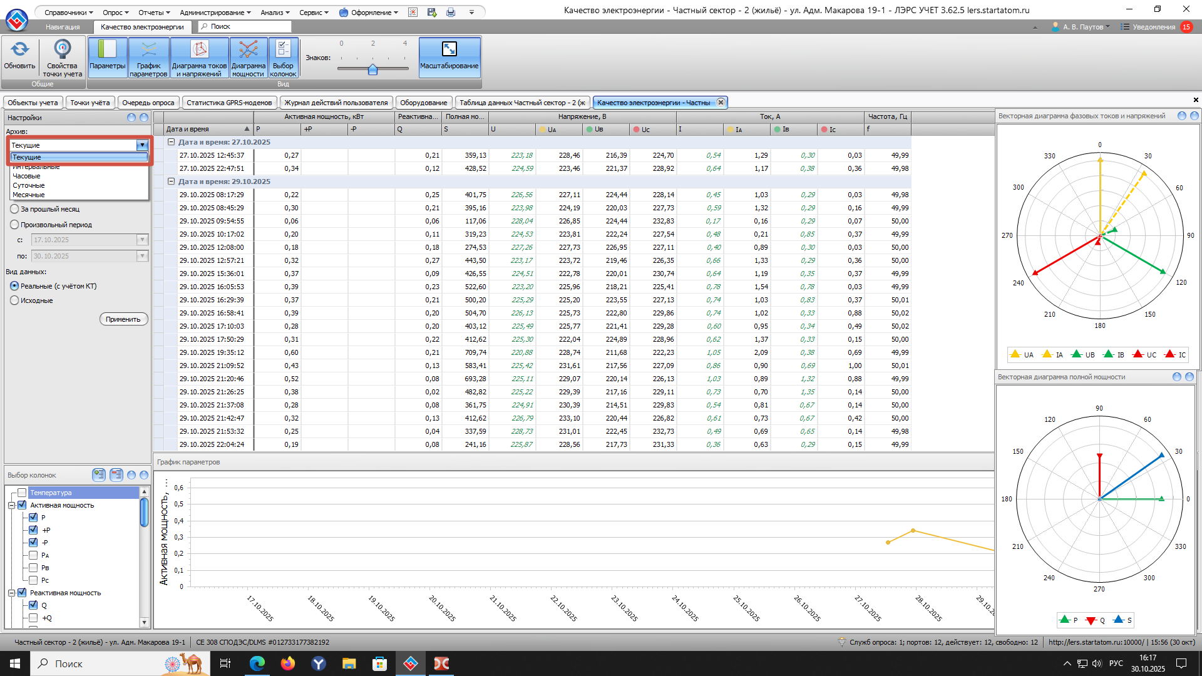
Task: Toggle the График параметров view
Action: (x=148, y=57)
